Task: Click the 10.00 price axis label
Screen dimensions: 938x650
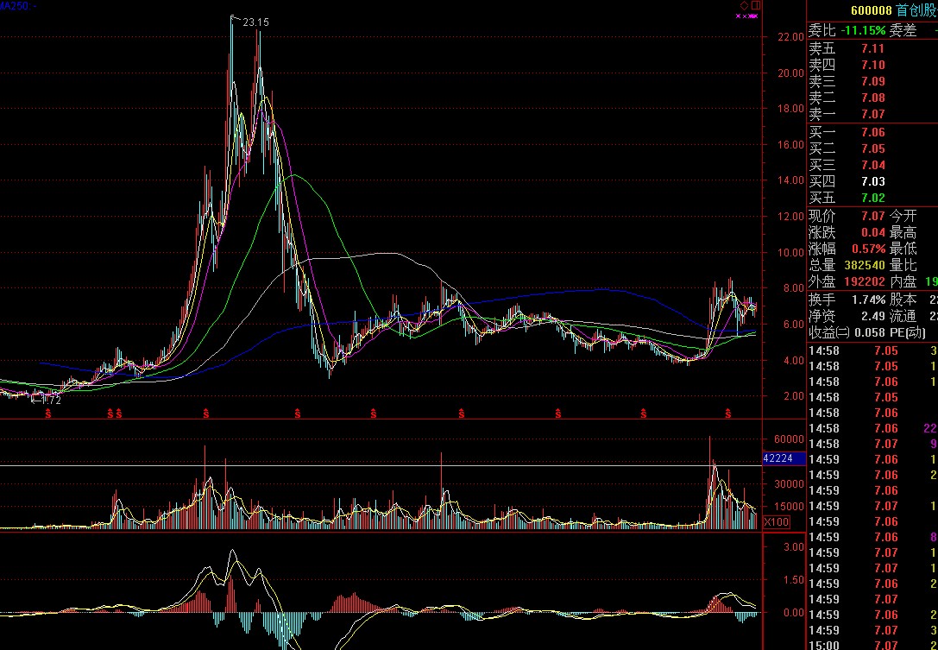Action: pyautogui.click(x=790, y=253)
